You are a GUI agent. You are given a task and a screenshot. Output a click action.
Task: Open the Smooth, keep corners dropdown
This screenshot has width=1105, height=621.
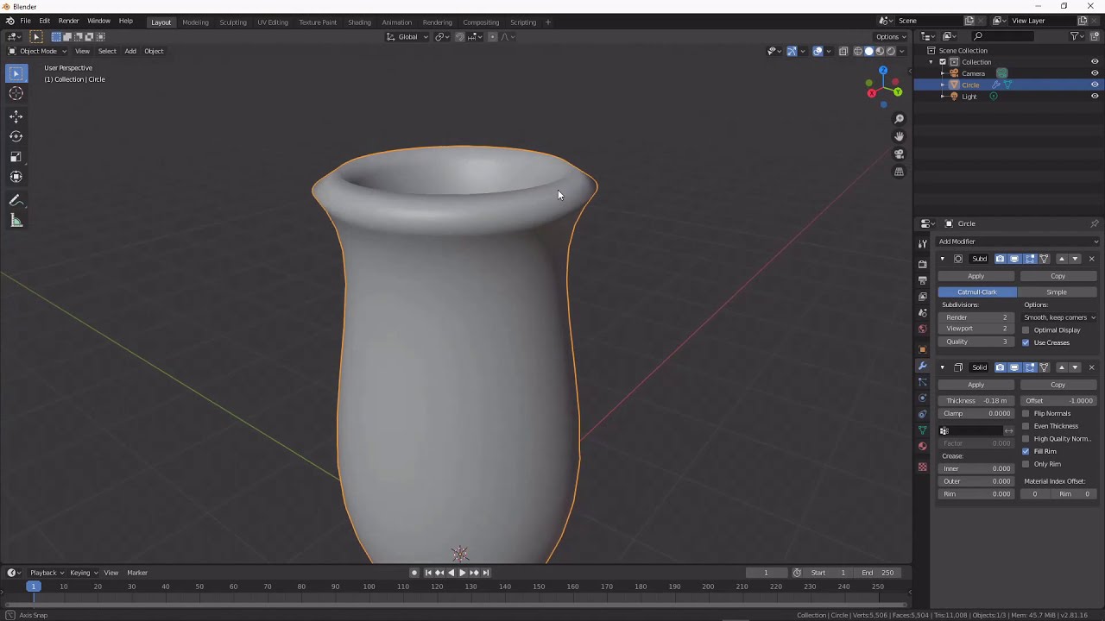point(1059,317)
